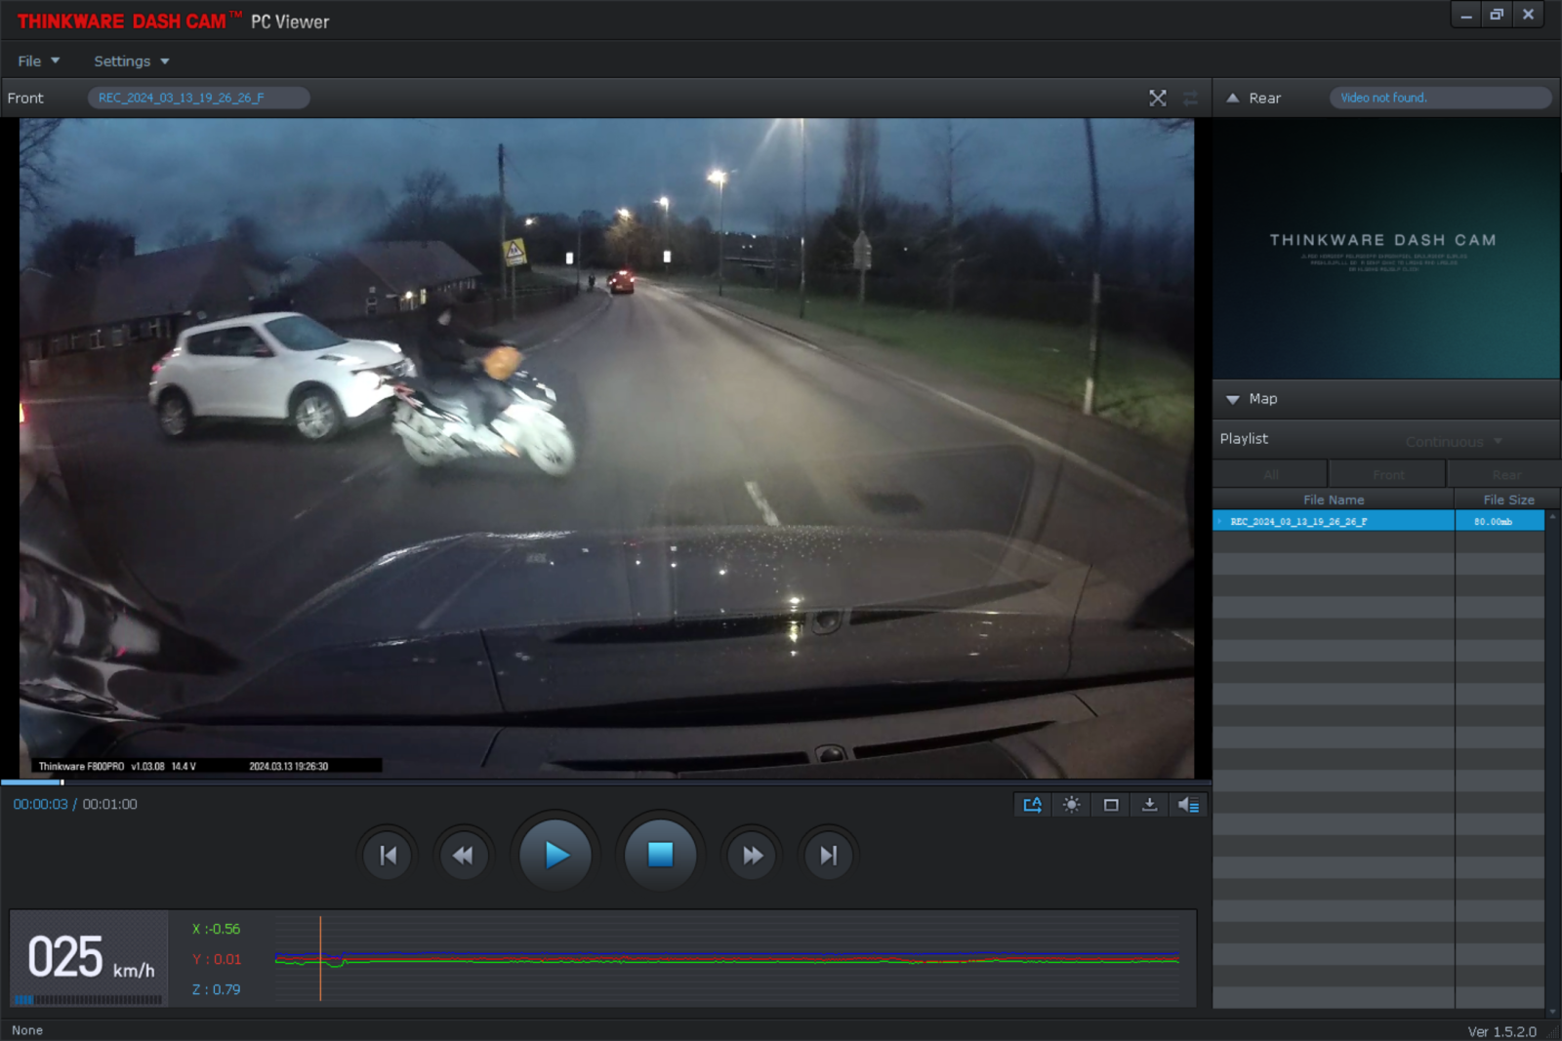Fast forward the video
The width and height of the screenshot is (1562, 1041).
pyautogui.click(x=753, y=856)
